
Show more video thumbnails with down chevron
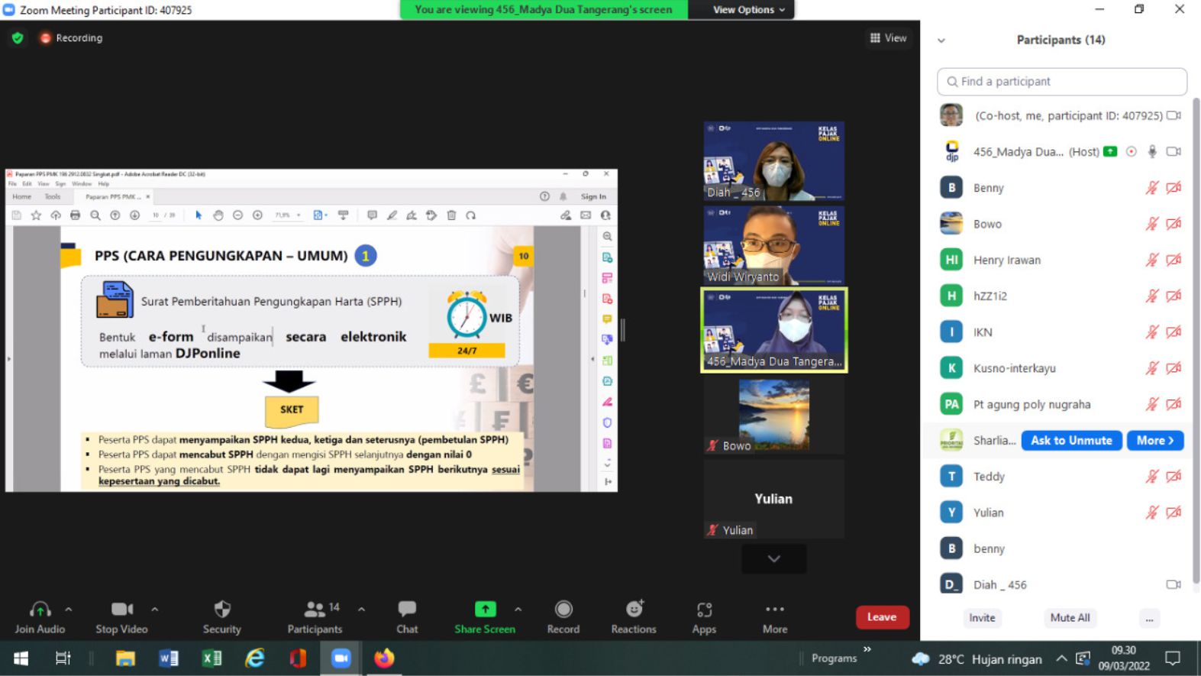773,558
